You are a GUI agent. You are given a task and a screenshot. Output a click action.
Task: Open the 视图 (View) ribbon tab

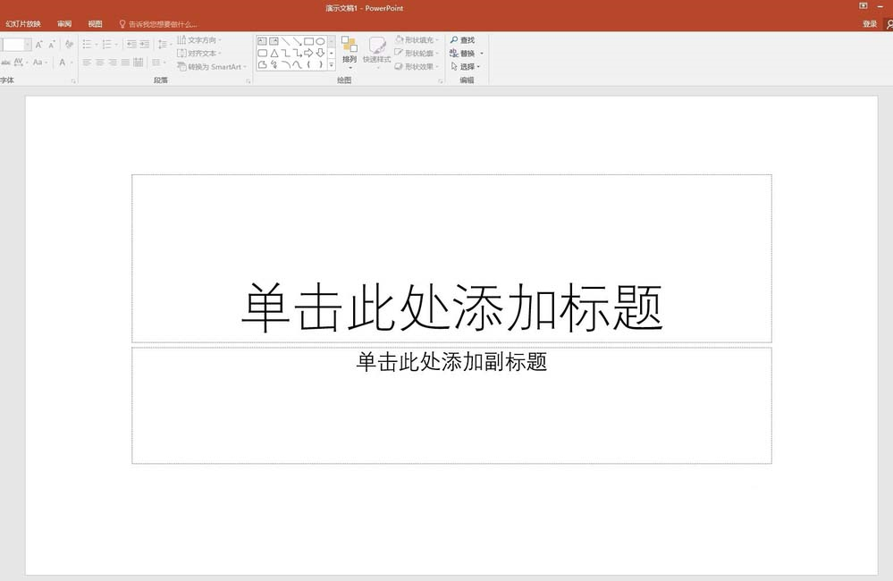tap(95, 24)
